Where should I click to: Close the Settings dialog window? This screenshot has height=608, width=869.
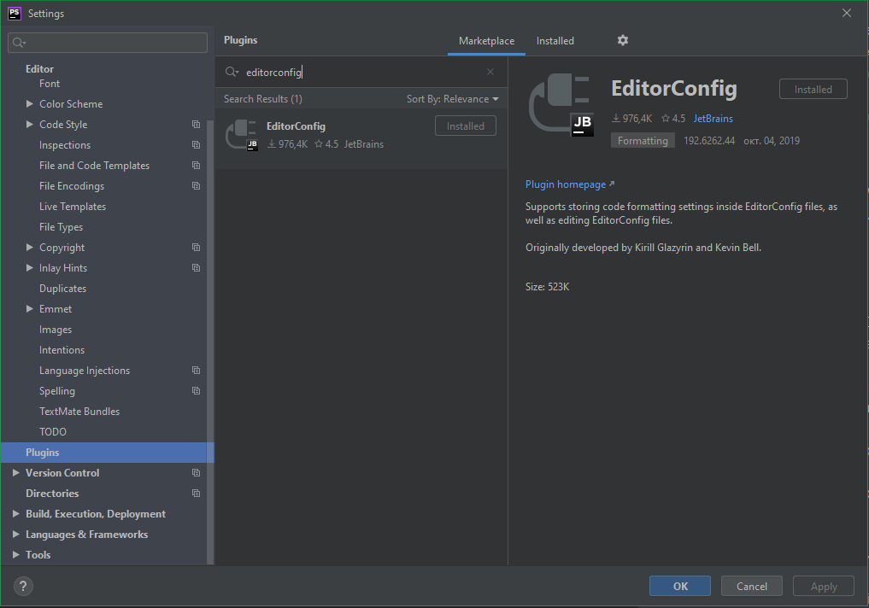click(x=846, y=13)
